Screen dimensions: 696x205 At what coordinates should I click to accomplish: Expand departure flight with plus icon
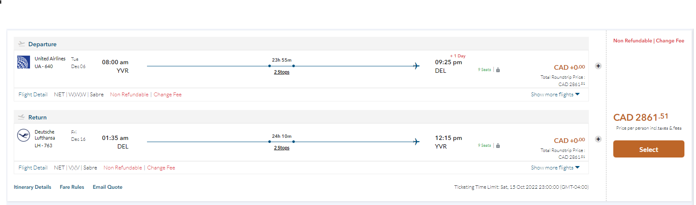click(598, 66)
